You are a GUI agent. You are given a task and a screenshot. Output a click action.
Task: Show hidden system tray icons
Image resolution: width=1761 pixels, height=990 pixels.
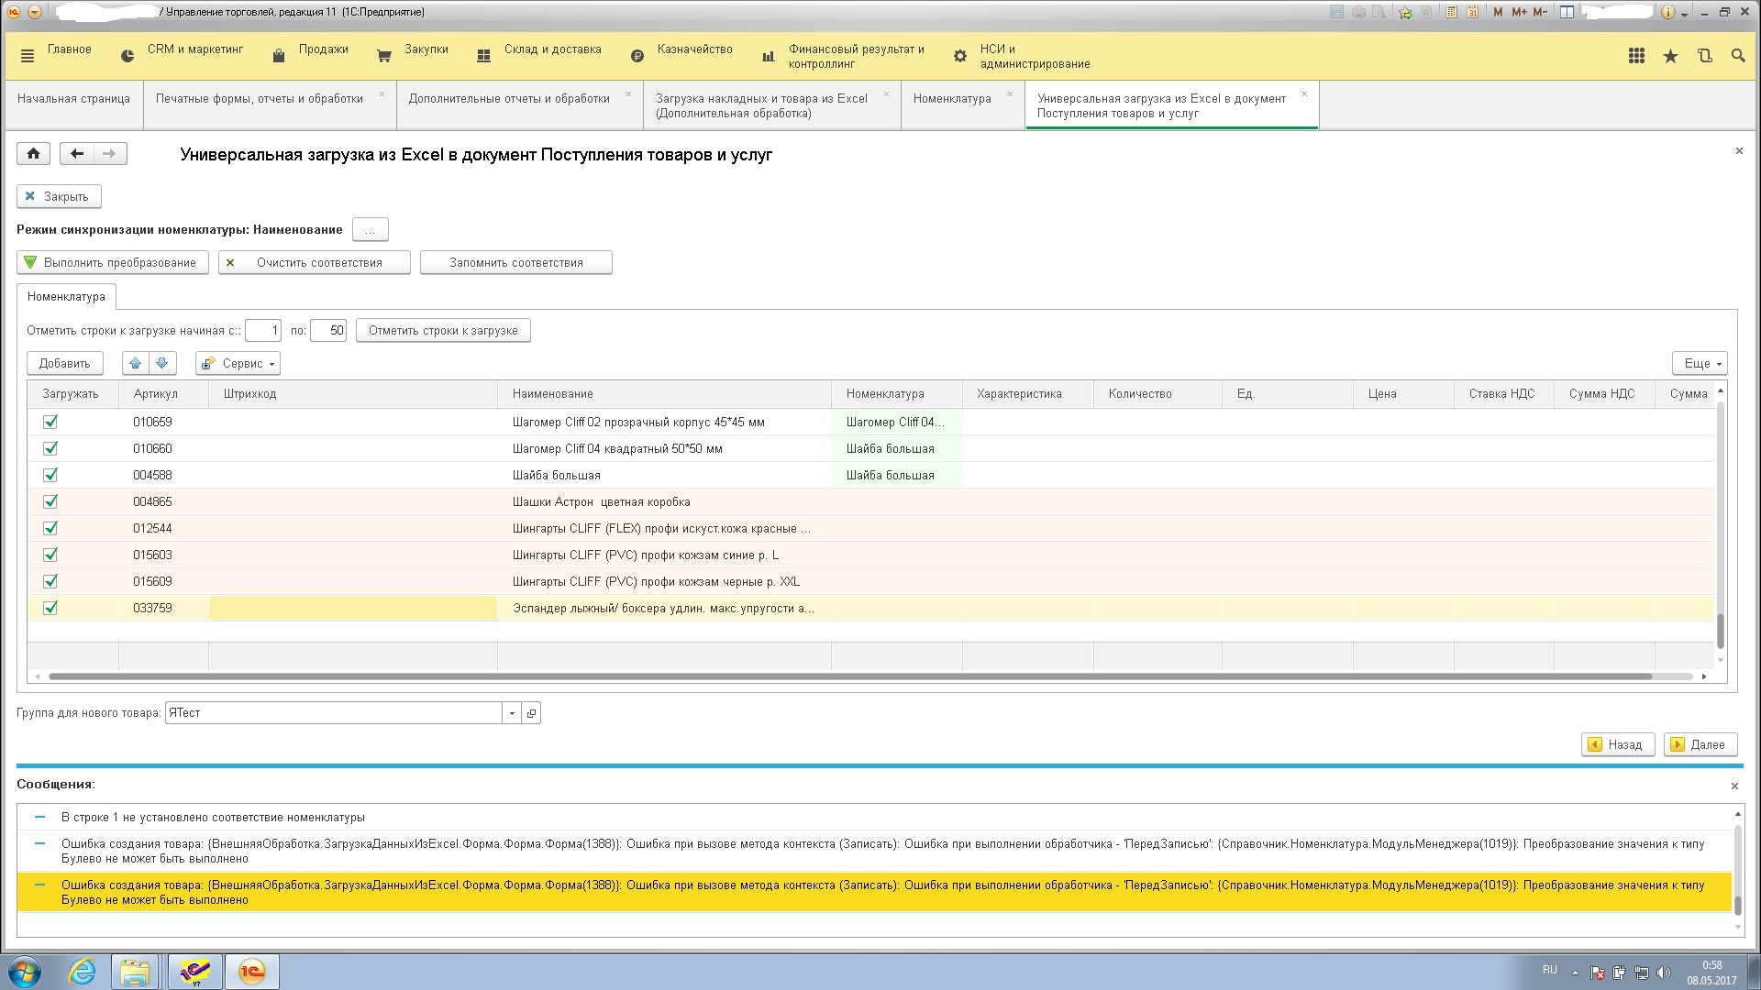click(1575, 973)
